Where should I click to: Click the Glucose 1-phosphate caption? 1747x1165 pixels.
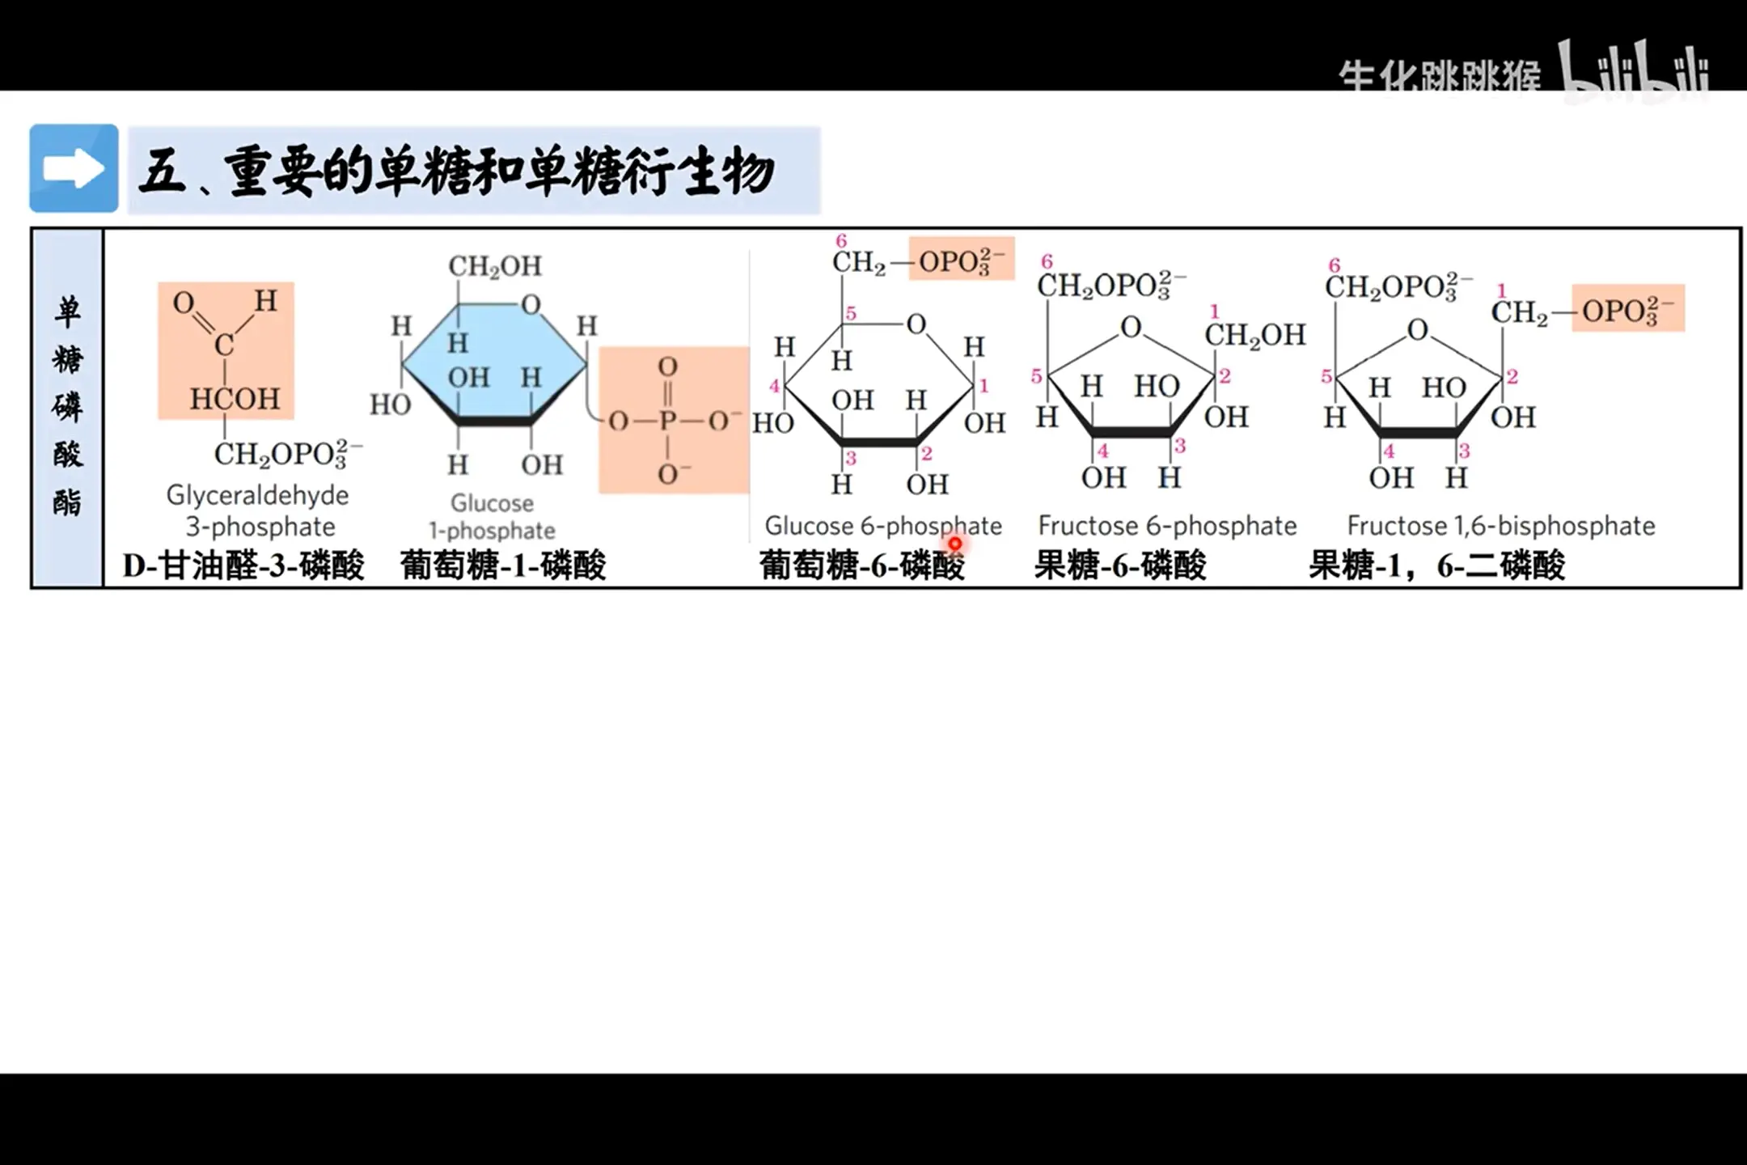click(x=492, y=516)
